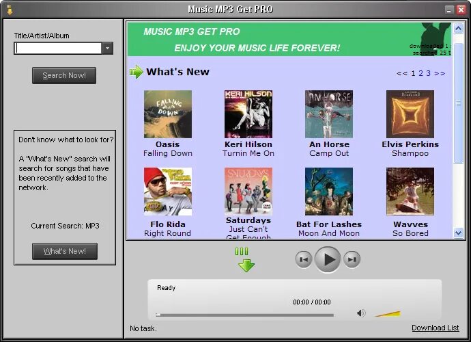Click the Camp Out song title
Image resolution: width=471 pixels, height=342 pixels.
click(329, 153)
